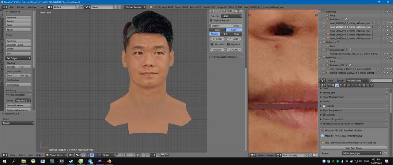The width and height of the screenshot is (393, 165).
Task: Open Steam from the Windows taskbar
Action: [x=71, y=161]
